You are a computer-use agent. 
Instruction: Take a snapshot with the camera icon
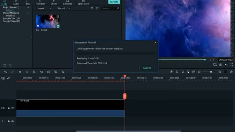click(220, 65)
